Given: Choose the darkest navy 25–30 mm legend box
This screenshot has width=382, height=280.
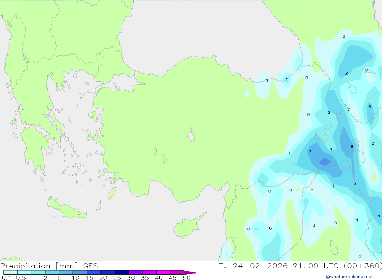Looking at the screenshot, I should point(121,272).
